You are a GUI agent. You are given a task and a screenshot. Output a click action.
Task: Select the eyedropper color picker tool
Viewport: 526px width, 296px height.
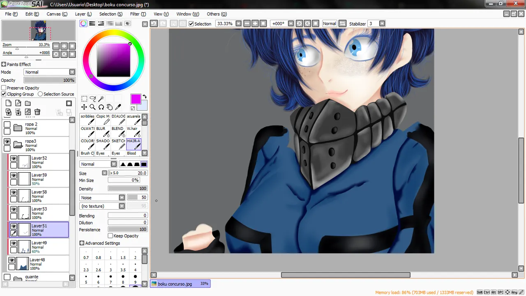(x=118, y=107)
